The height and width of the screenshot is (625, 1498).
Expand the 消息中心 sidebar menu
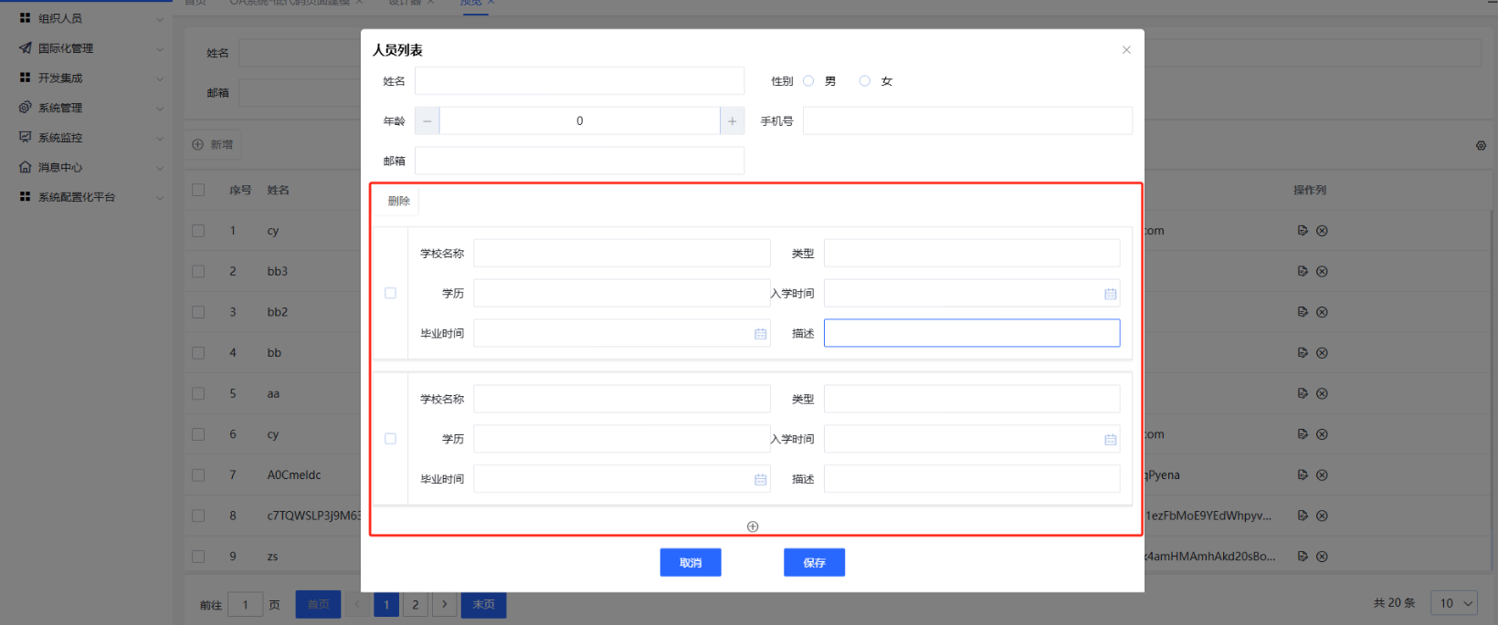[91, 168]
